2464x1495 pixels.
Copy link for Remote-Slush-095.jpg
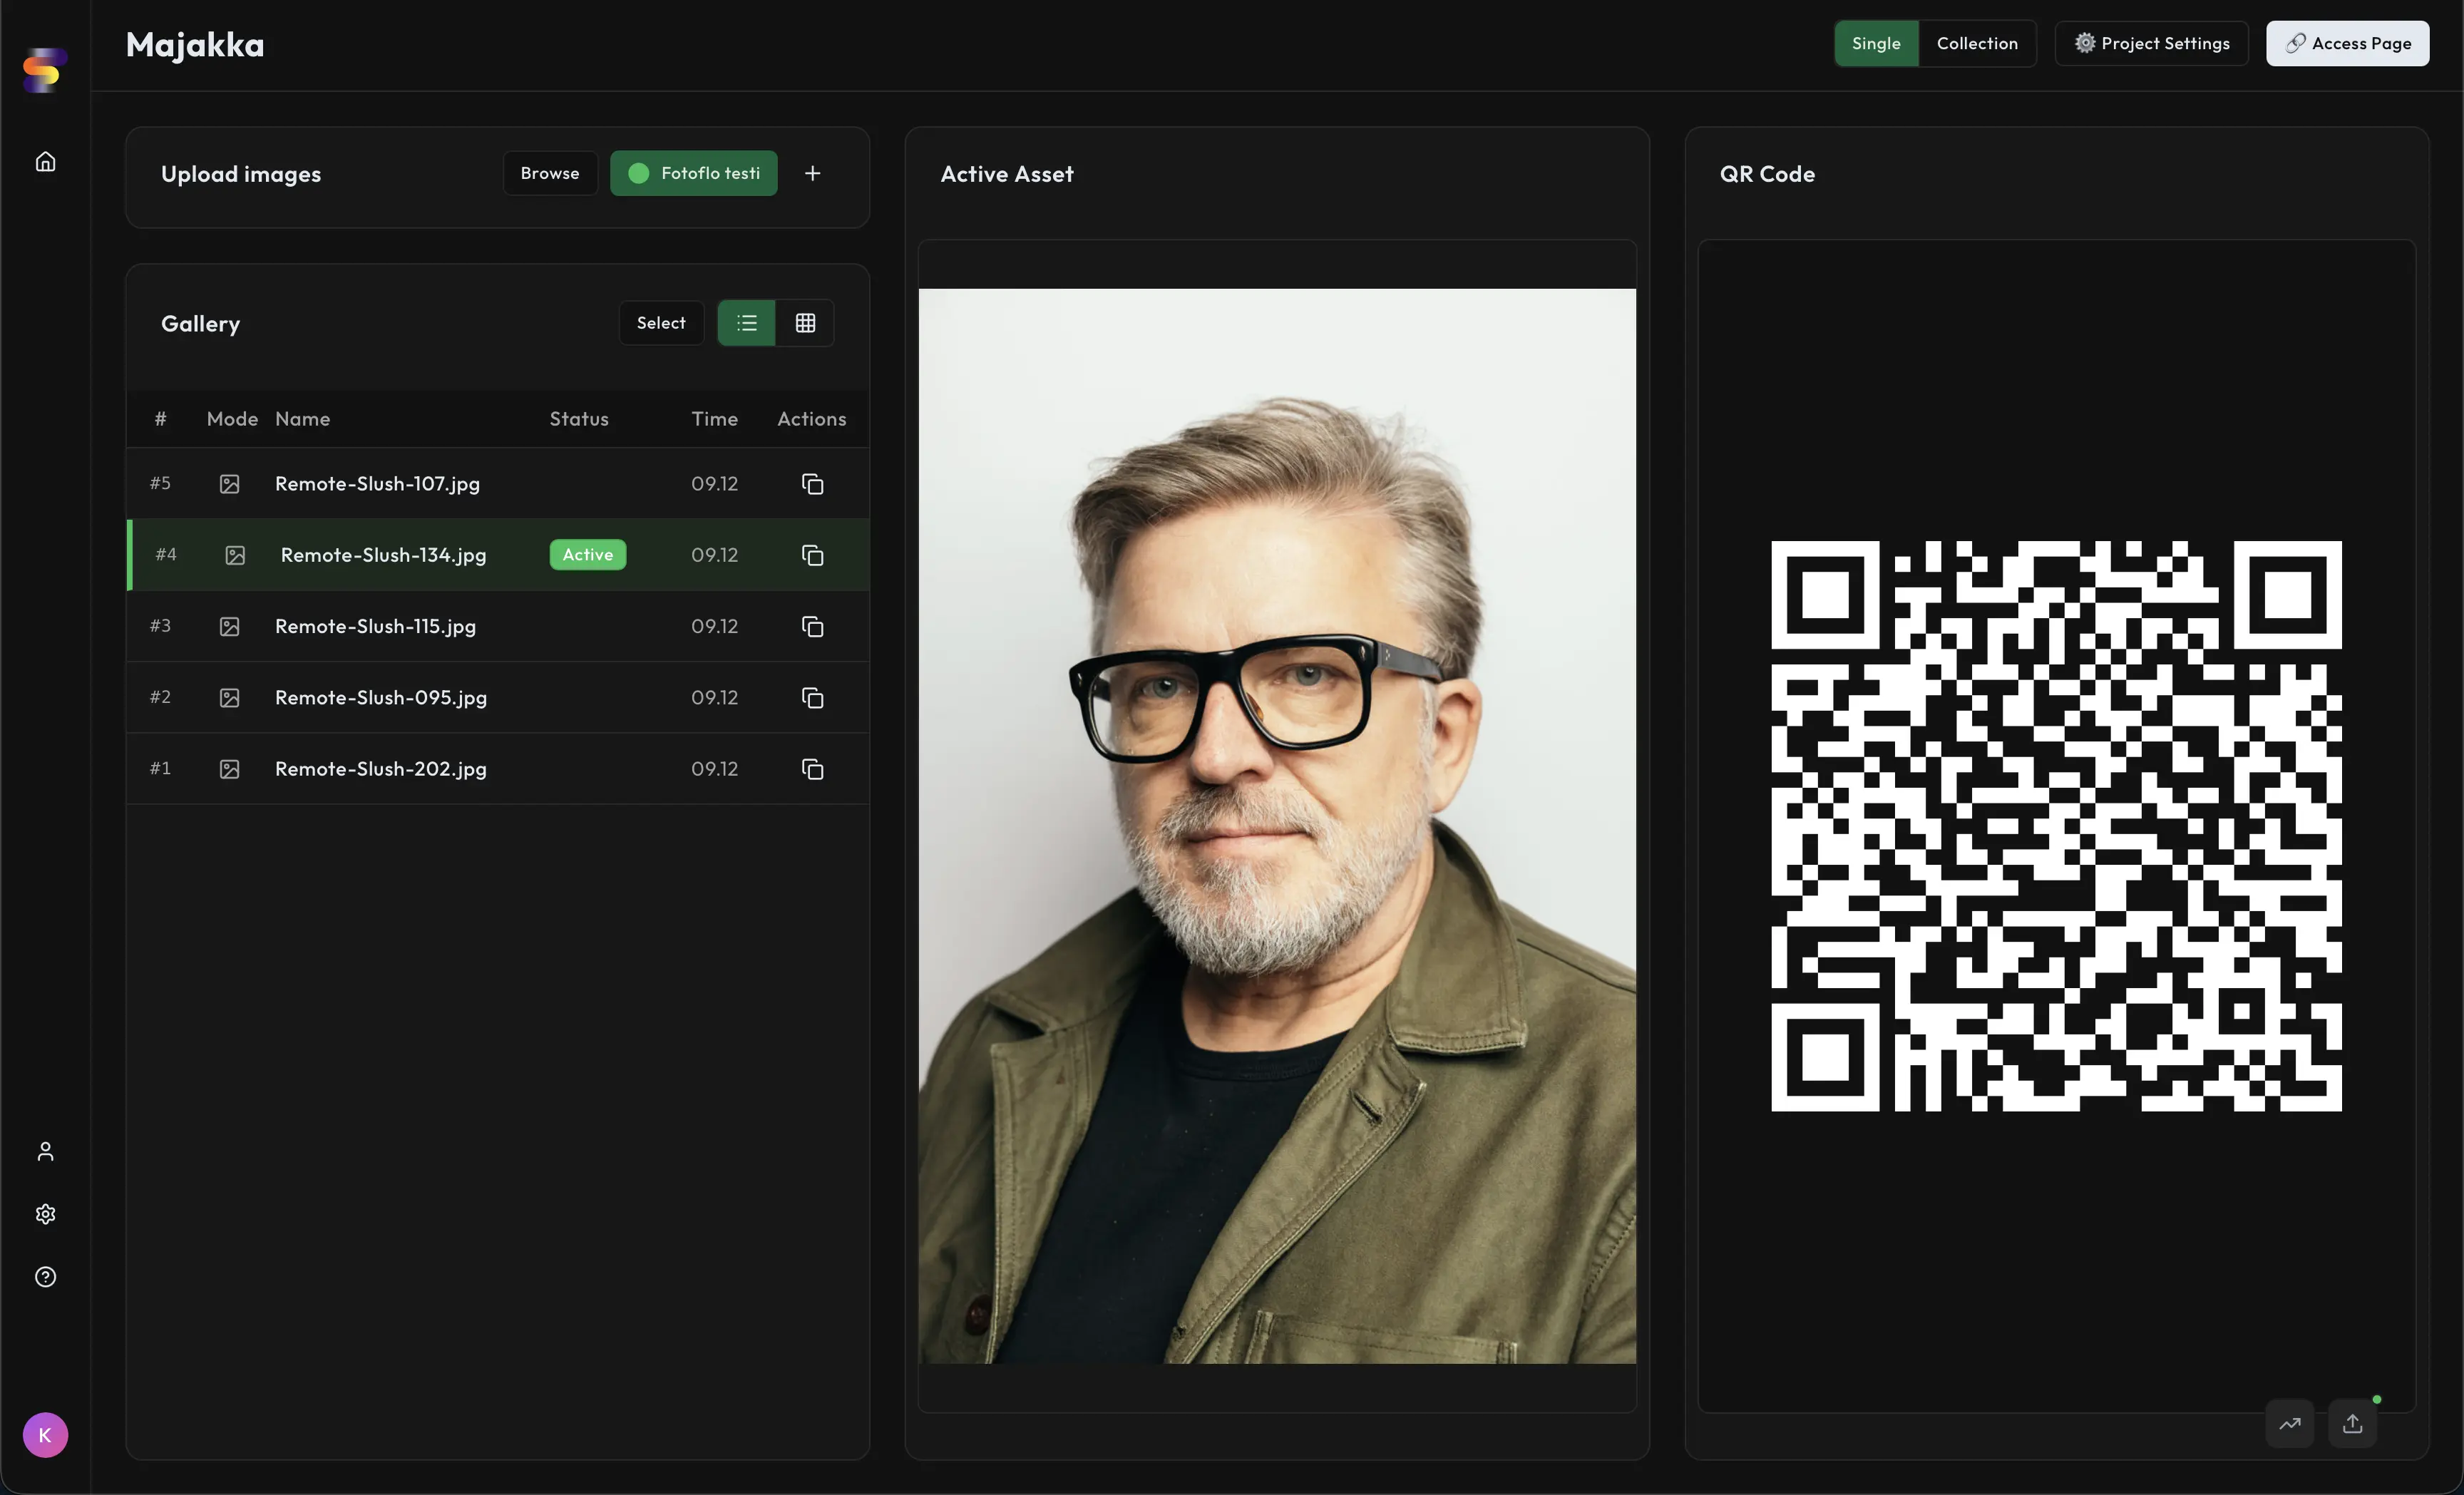(813, 698)
